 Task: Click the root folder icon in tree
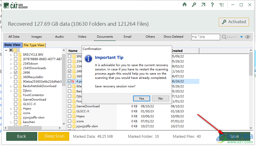[x=15, y=50]
